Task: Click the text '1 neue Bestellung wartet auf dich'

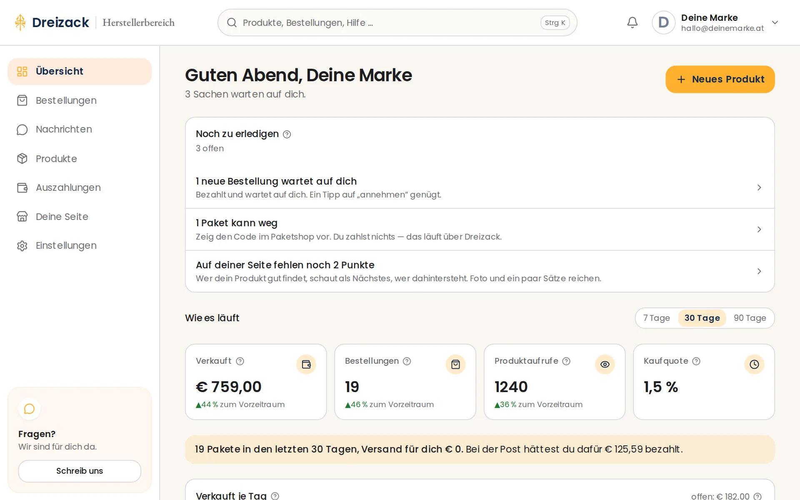Action: (276, 181)
